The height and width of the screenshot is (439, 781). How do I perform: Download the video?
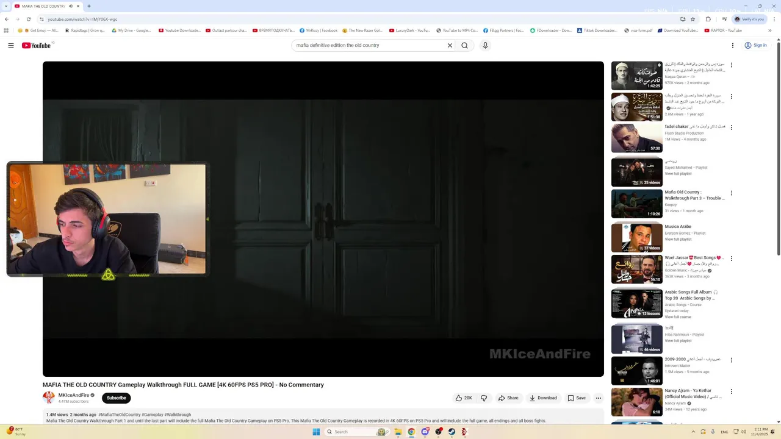[x=543, y=398]
